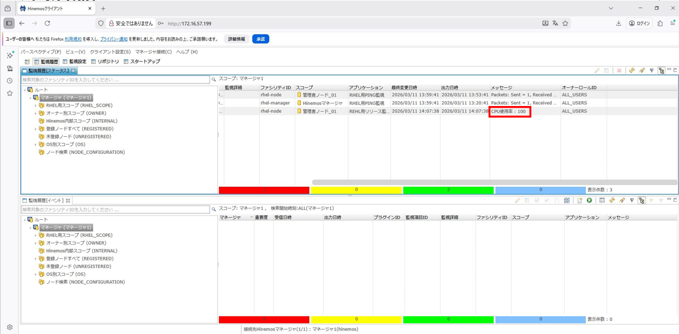Click the 承諾 button in notification bar
This screenshot has height=334, width=679.
click(260, 39)
